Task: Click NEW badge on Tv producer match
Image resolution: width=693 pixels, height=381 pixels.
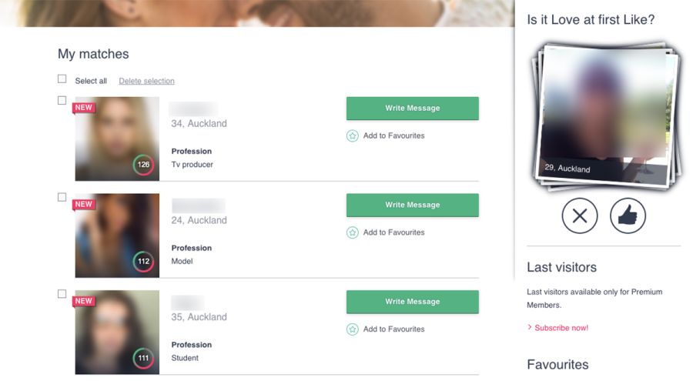Action: coord(84,108)
